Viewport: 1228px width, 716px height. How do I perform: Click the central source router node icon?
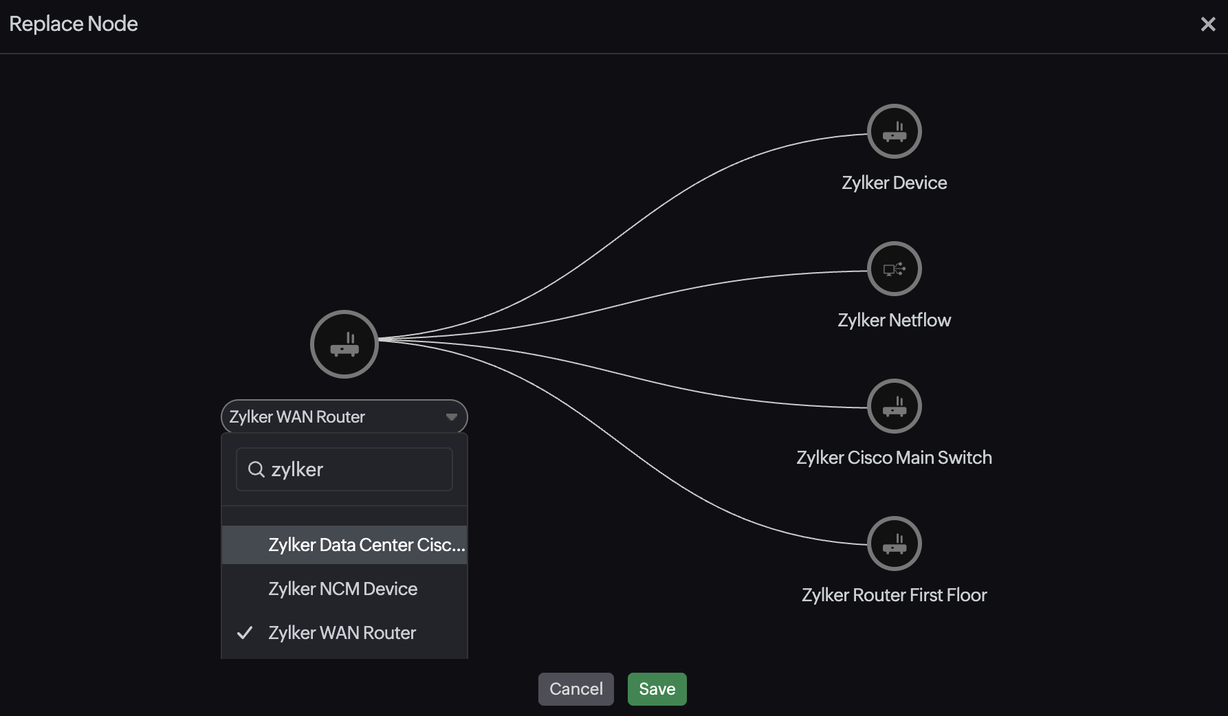(x=344, y=344)
